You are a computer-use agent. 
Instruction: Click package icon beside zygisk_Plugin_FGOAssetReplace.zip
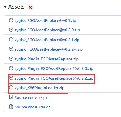[x=11, y=59]
